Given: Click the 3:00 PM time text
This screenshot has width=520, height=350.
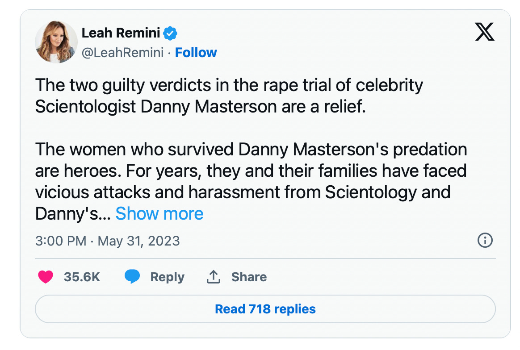Looking at the screenshot, I should (60, 241).
